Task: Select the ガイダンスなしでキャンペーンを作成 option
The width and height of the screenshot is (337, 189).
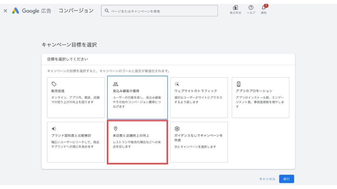Action: click(x=198, y=143)
